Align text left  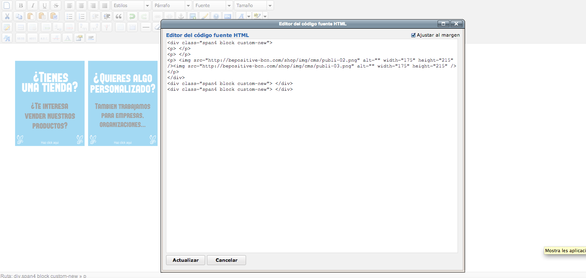70,5
